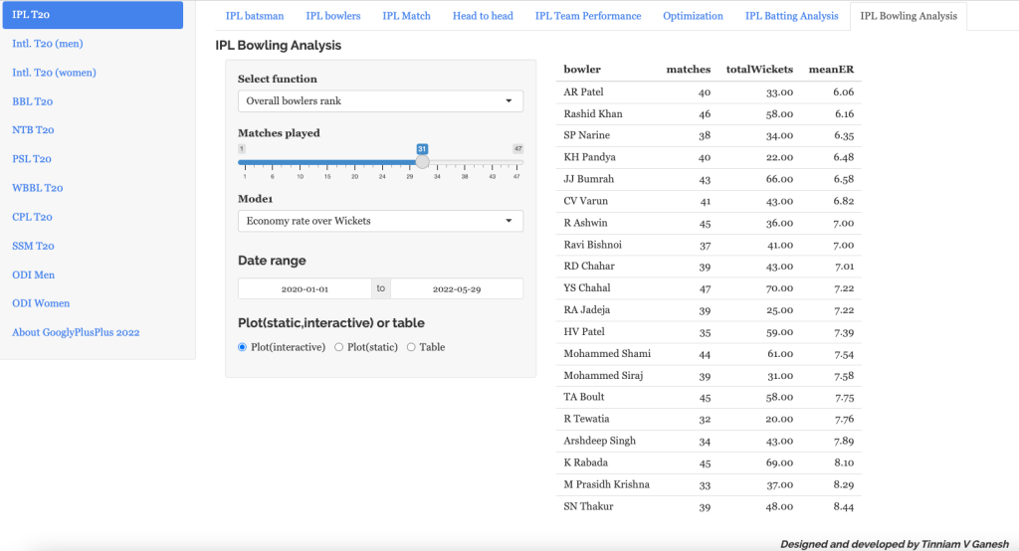The height and width of the screenshot is (551, 1019).
Task: Open IPL Team Performance tab
Action: (587, 16)
